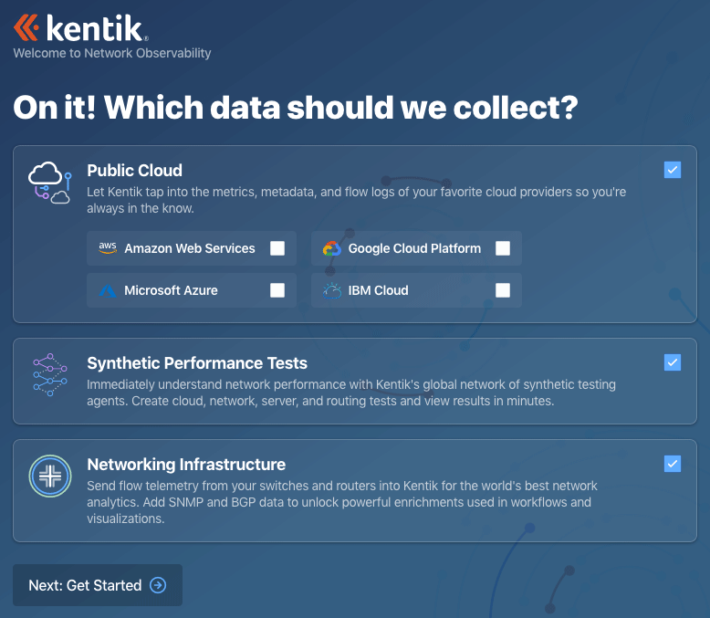This screenshot has width=710, height=618.
Task: Click the Google Cloud Platform label
Action: (414, 248)
